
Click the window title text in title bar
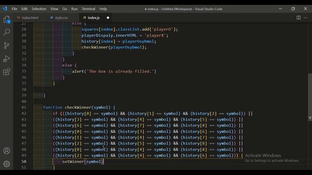coord(183,9)
